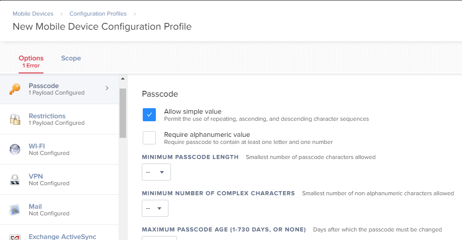This screenshot has width=462, height=240.
Task: Open Minimum Number of Complex Characters dropdown
Action: [155, 208]
